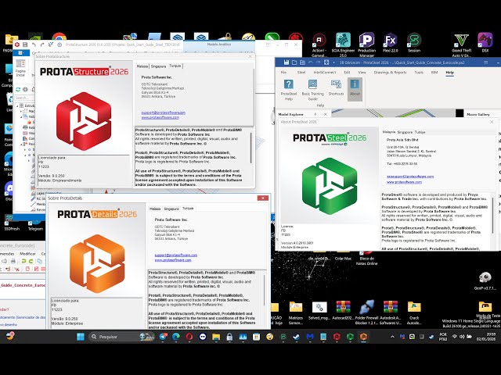This screenshot has width=501, height=375.
Task: Click the scrollbar in ProtaSteel license text
Action: (x=493, y=216)
